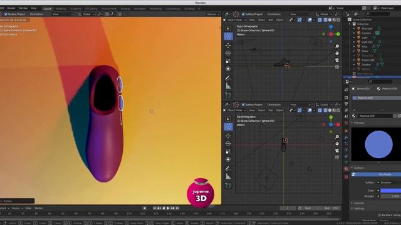
Task: Switch to the Sculpting workspace tab
Action: tap(75, 9)
